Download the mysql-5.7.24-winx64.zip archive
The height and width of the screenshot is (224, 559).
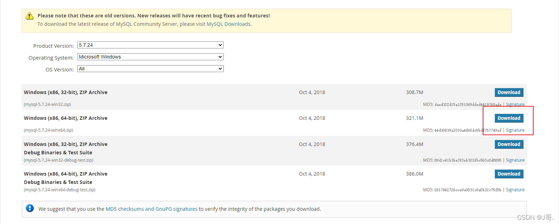(509, 118)
